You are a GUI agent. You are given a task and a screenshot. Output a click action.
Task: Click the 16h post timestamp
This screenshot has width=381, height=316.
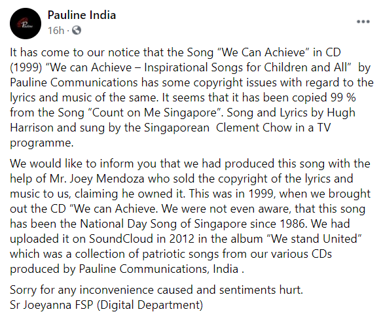[x=56, y=31]
